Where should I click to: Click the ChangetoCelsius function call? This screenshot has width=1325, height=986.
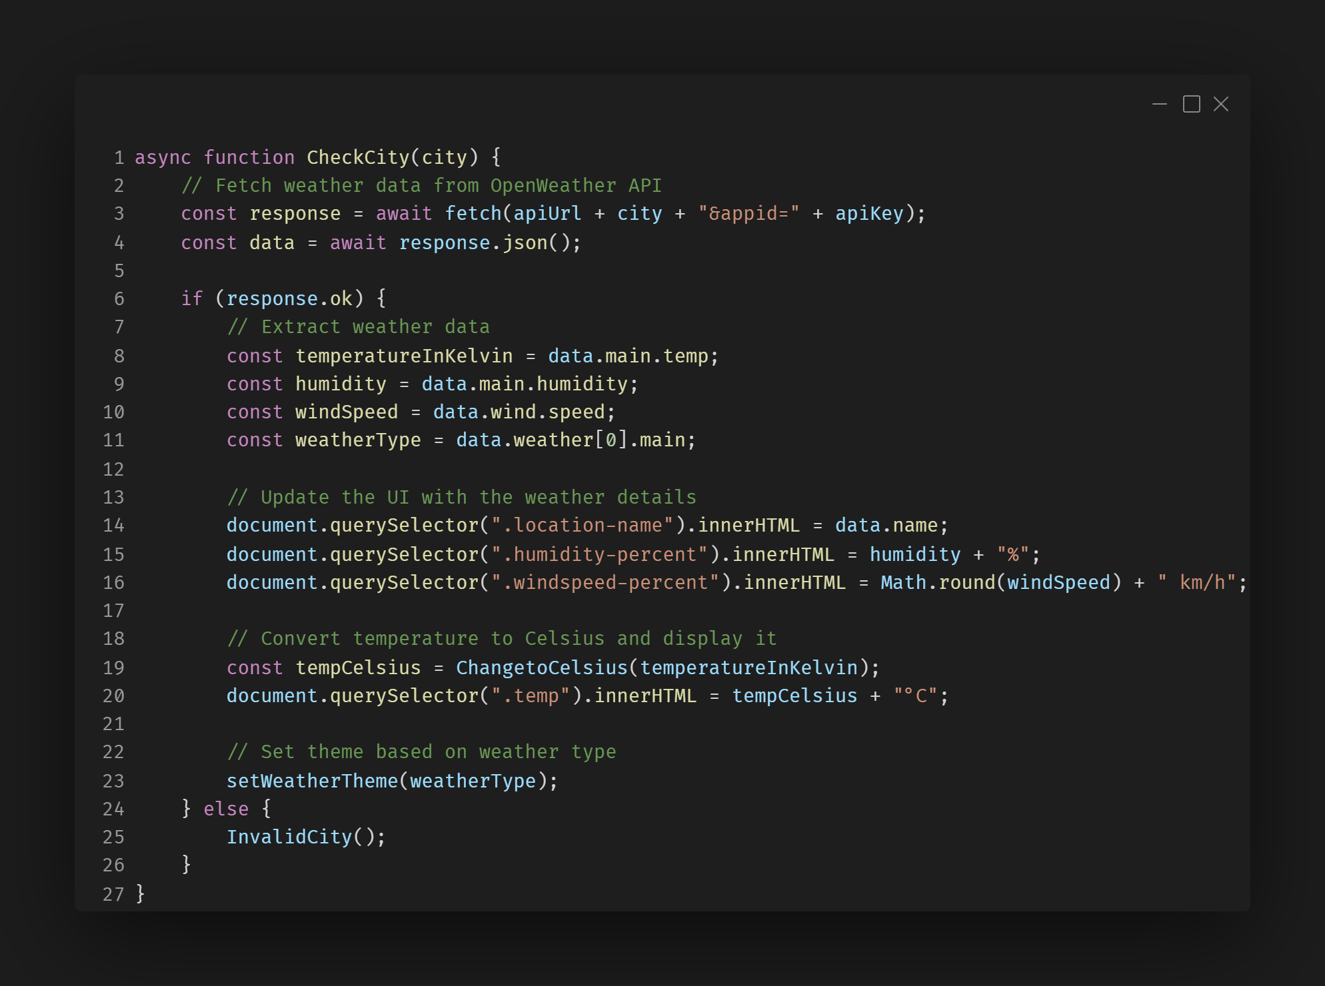[x=541, y=668]
